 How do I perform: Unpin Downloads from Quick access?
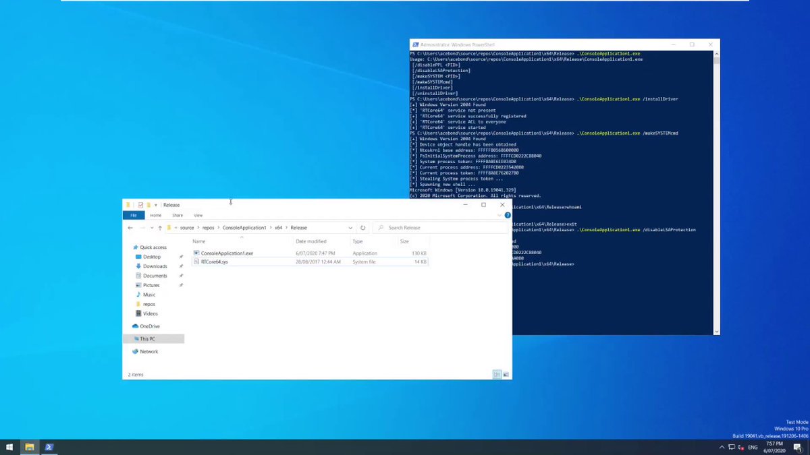(x=181, y=266)
